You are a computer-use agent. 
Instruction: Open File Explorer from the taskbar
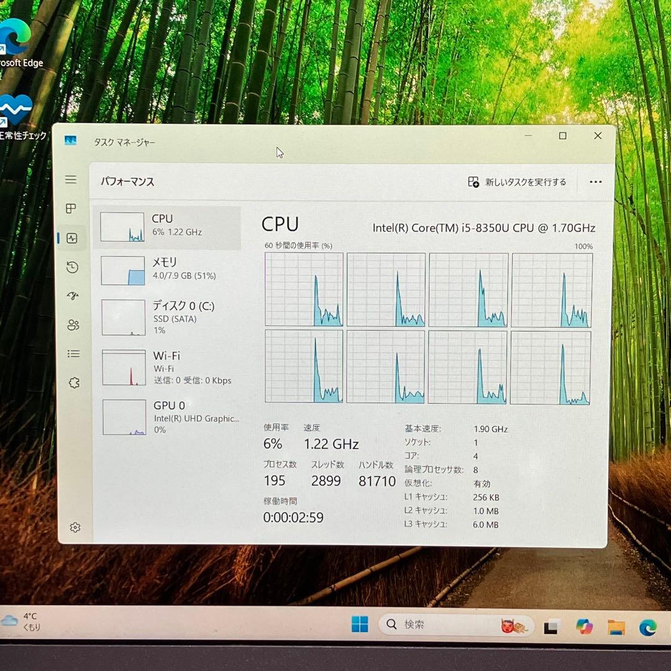(616, 627)
